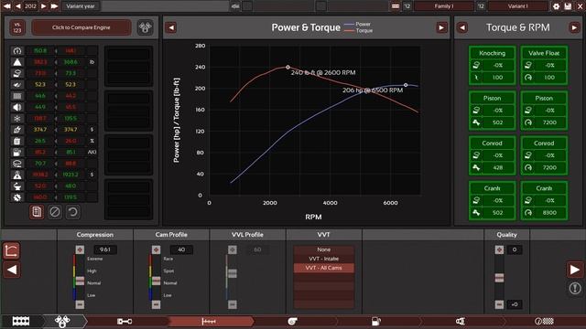Select the emissions cloud stat icon
The width and height of the screenshot is (586, 329).
pyautogui.click(x=17, y=164)
